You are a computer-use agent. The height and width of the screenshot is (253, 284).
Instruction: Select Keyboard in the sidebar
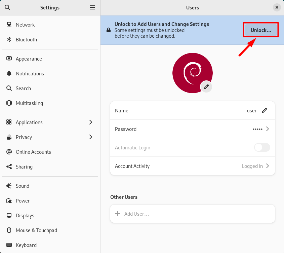(x=50, y=245)
